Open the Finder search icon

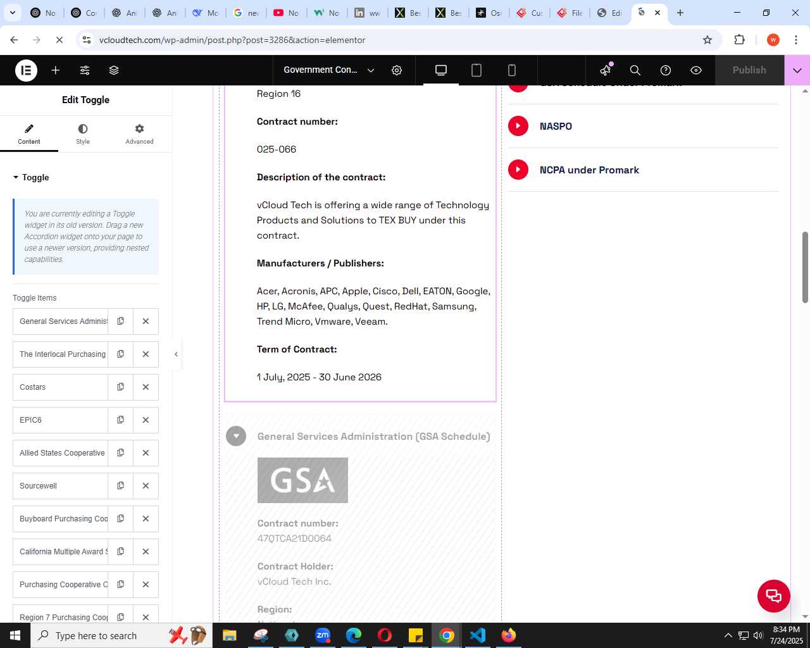pyautogui.click(x=635, y=70)
